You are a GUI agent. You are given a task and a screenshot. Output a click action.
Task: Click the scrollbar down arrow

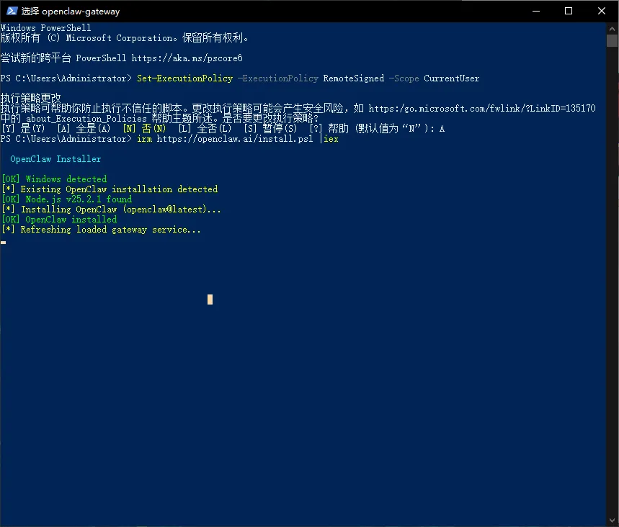[612, 521]
